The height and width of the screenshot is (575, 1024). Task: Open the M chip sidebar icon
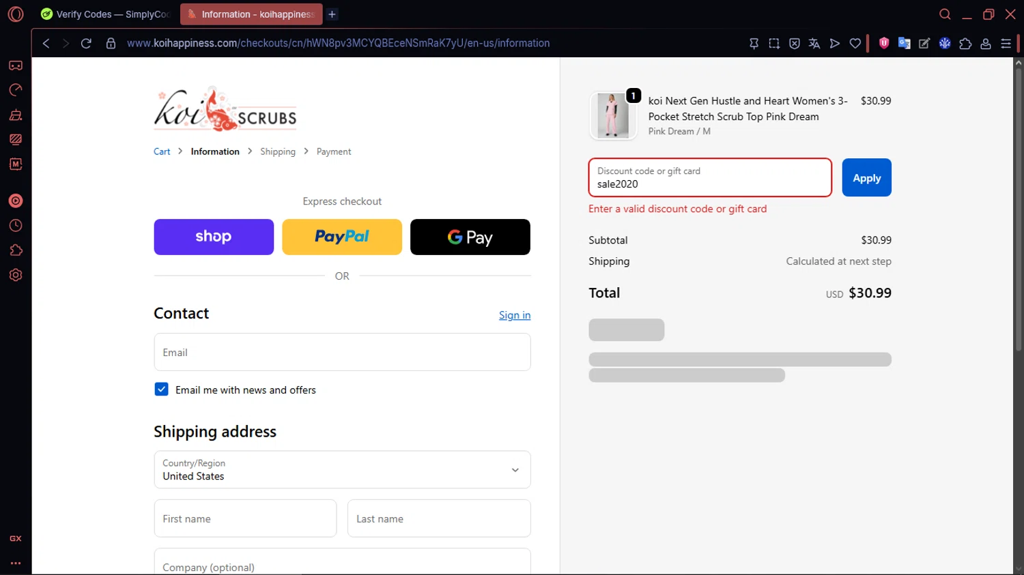click(x=16, y=164)
